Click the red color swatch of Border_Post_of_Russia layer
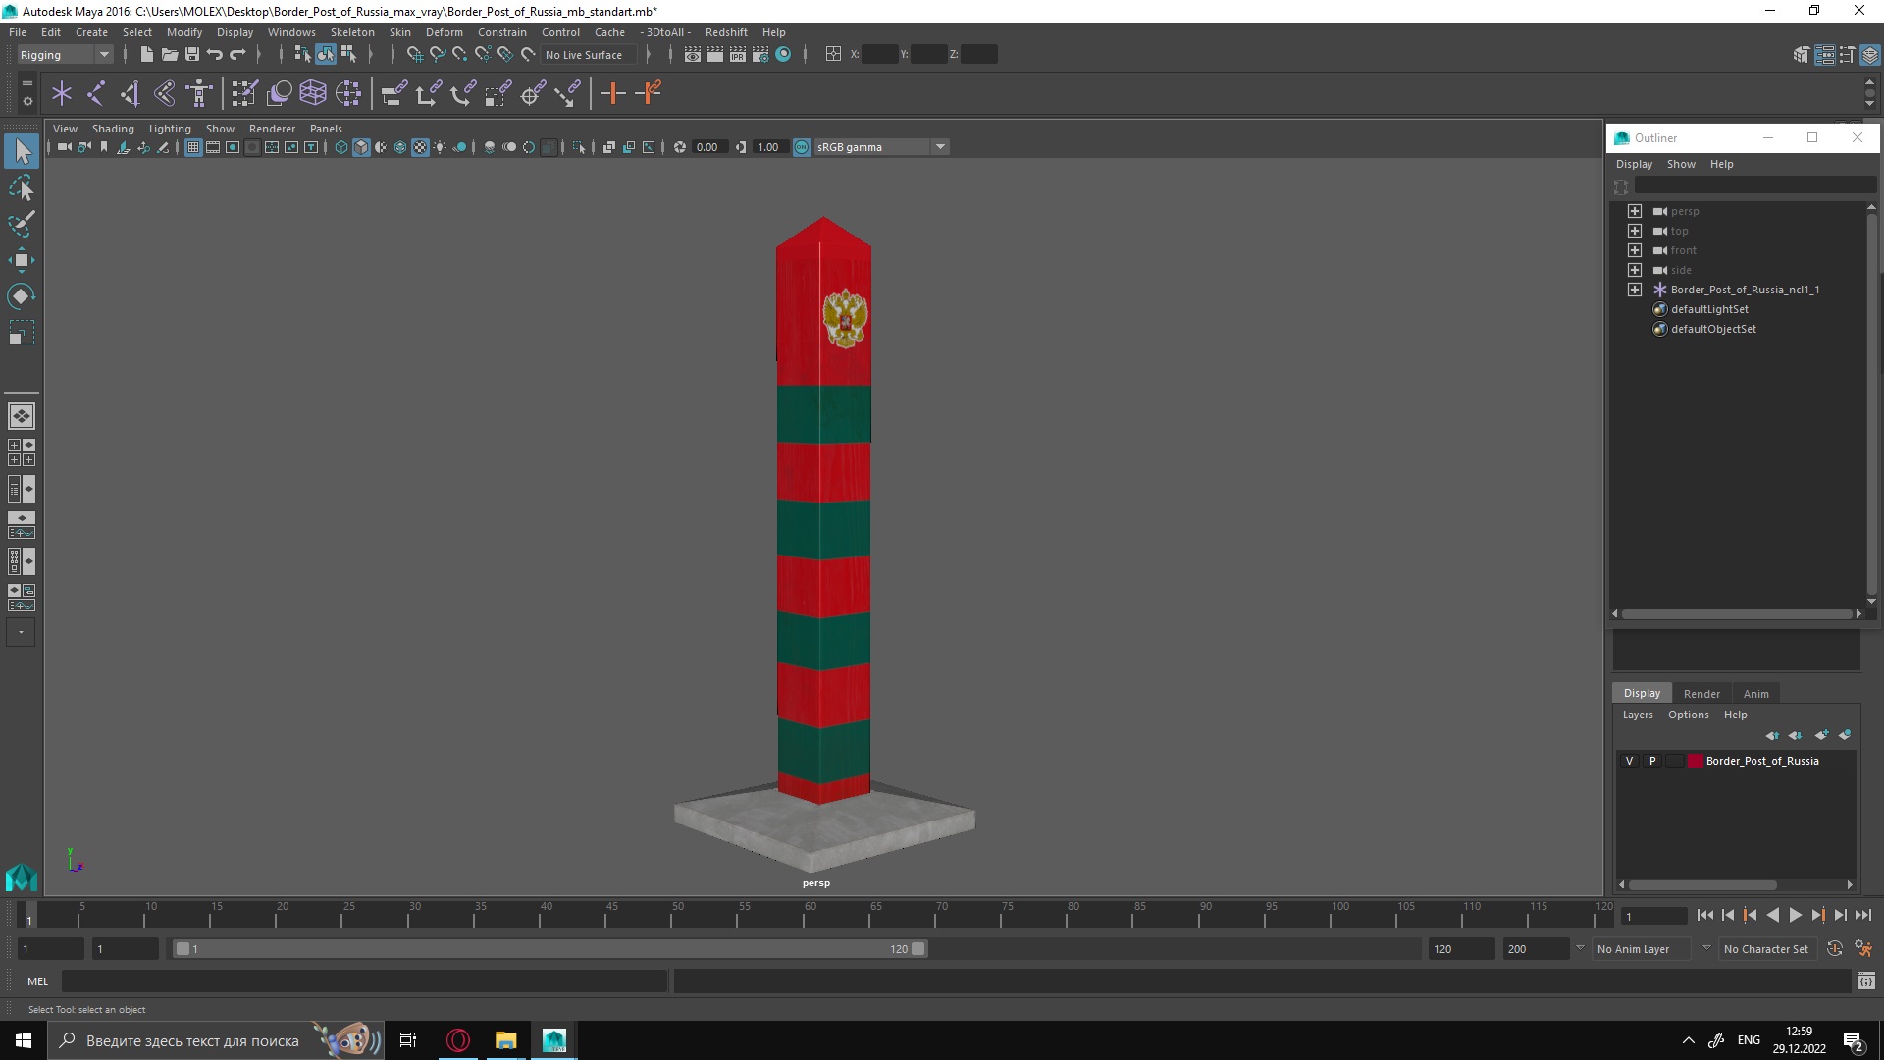Image resolution: width=1884 pixels, height=1060 pixels. pos(1695,761)
